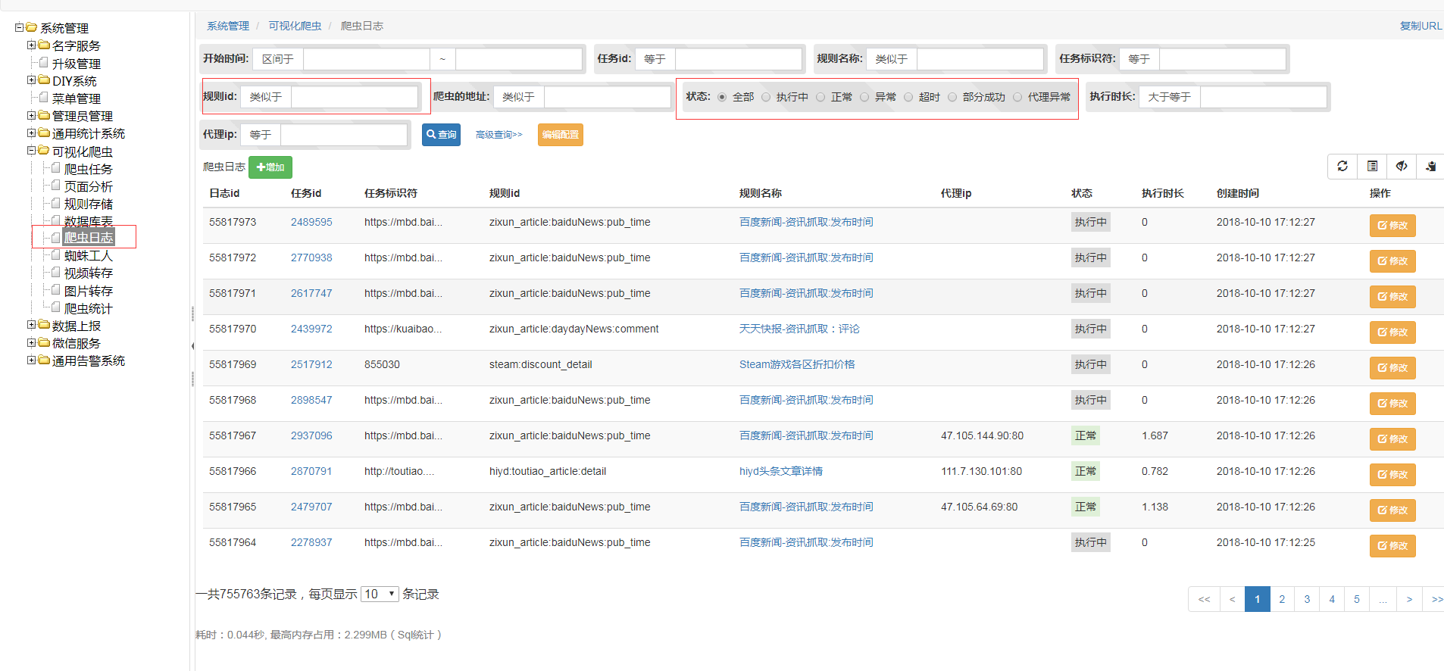Expand the 管理员管理 tree node

coord(32,115)
